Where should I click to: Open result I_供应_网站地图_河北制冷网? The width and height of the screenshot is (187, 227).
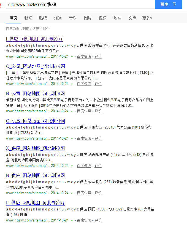point(34,39)
